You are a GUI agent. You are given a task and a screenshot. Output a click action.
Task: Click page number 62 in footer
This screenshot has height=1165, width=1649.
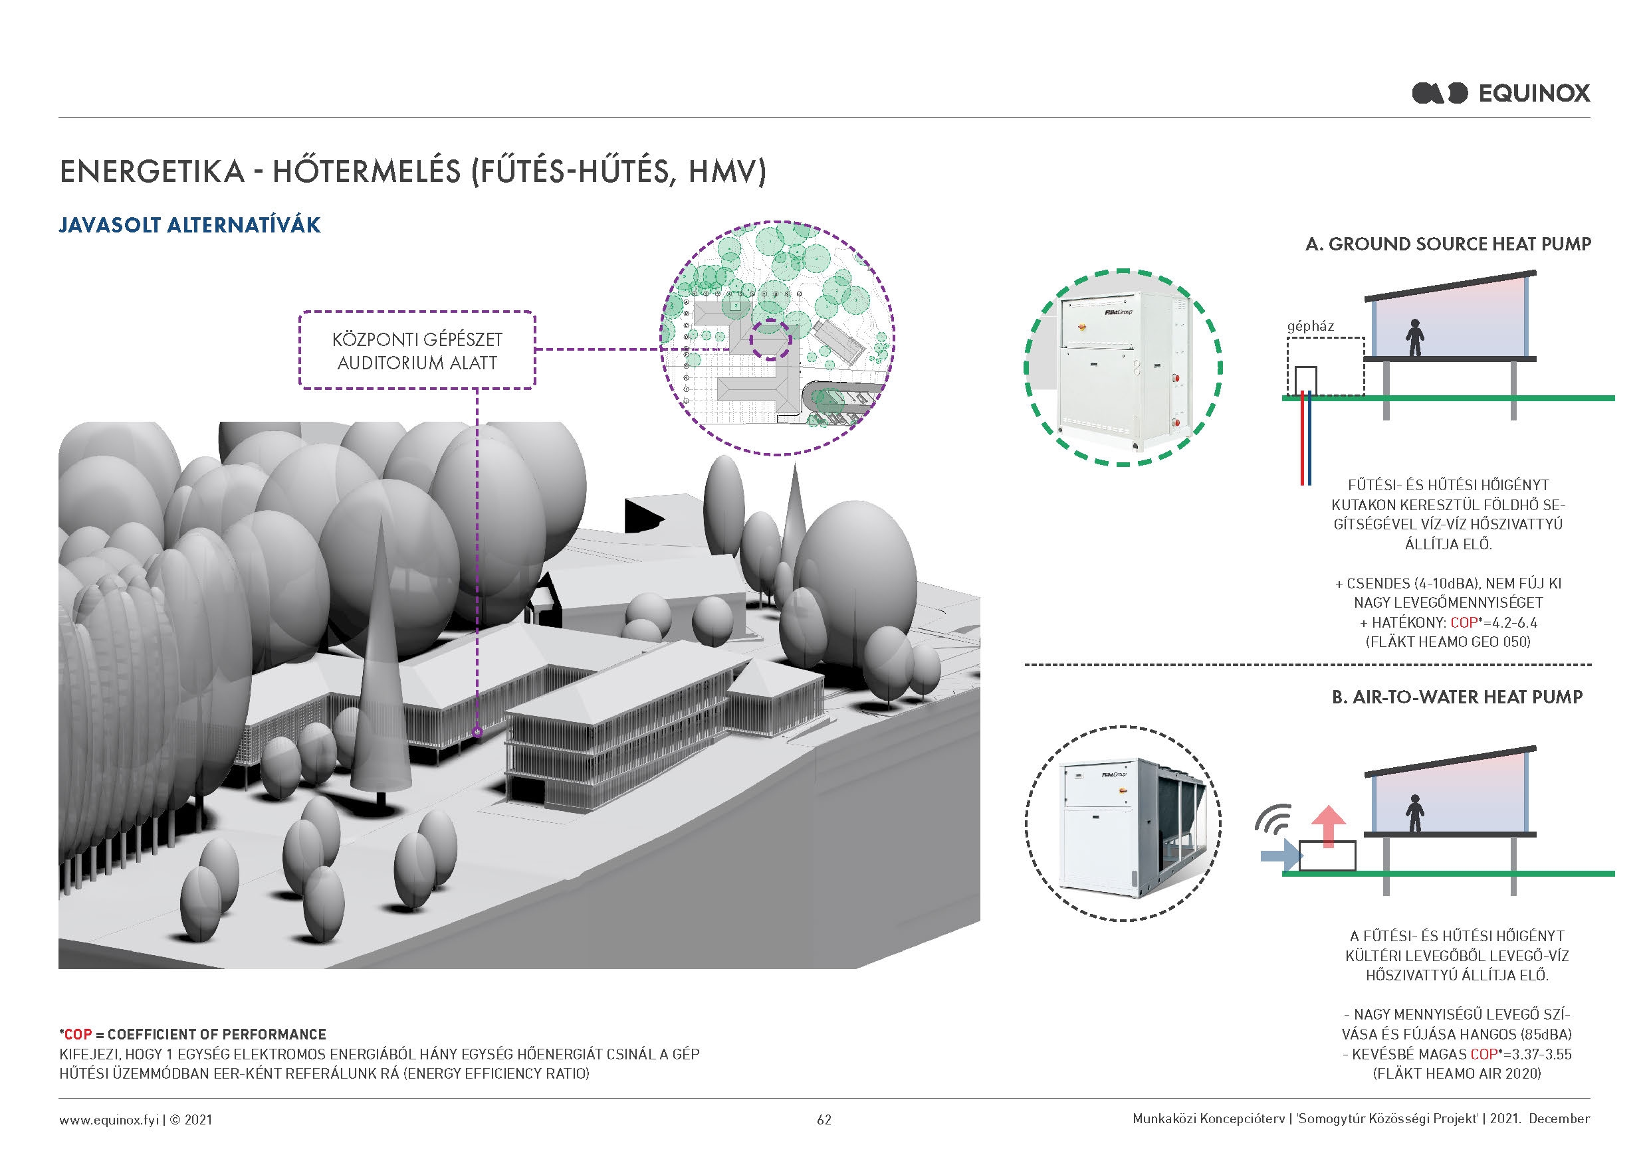[x=824, y=1119]
